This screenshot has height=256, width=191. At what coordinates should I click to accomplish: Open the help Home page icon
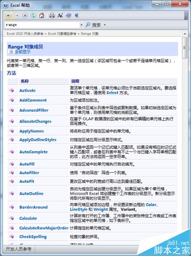click(42, 16)
